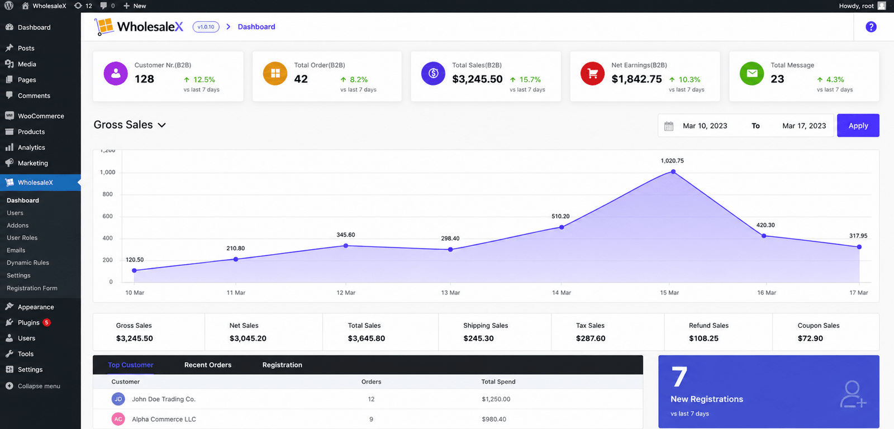894x429 pixels.
Task: Open WholesaleX Users submenu item
Action: (x=15, y=213)
